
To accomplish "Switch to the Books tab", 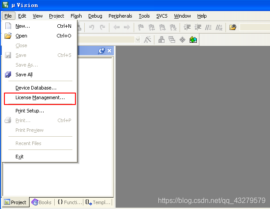I will [41, 202].
